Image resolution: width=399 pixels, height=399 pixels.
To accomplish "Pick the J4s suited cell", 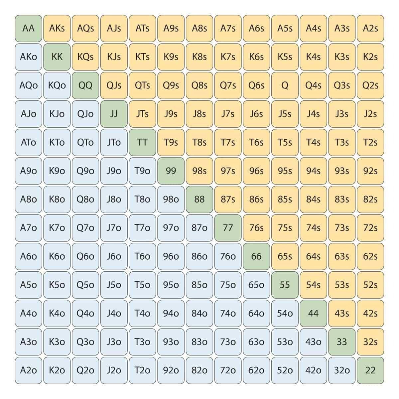I will 313,114.
